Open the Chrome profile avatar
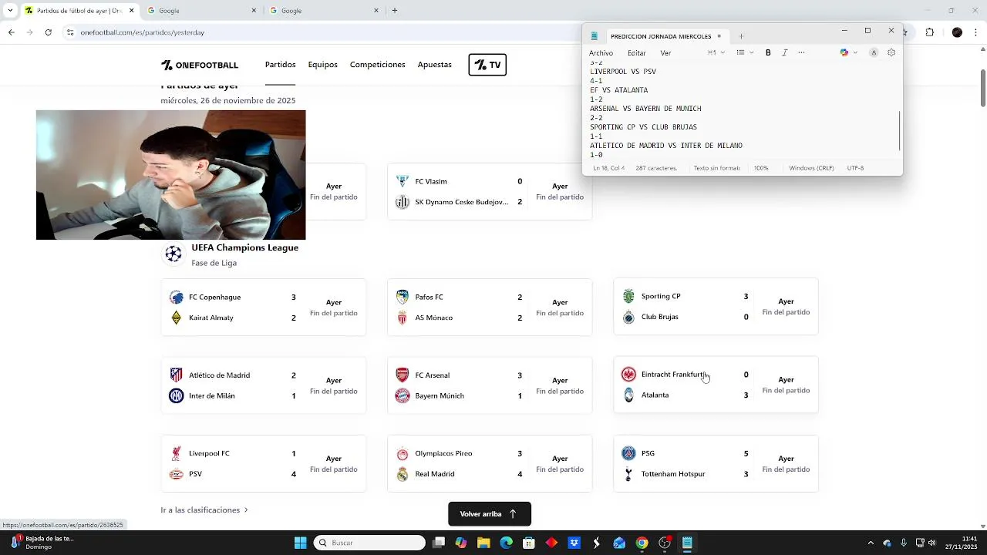The width and height of the screenshot is (987, 555). 957,32
